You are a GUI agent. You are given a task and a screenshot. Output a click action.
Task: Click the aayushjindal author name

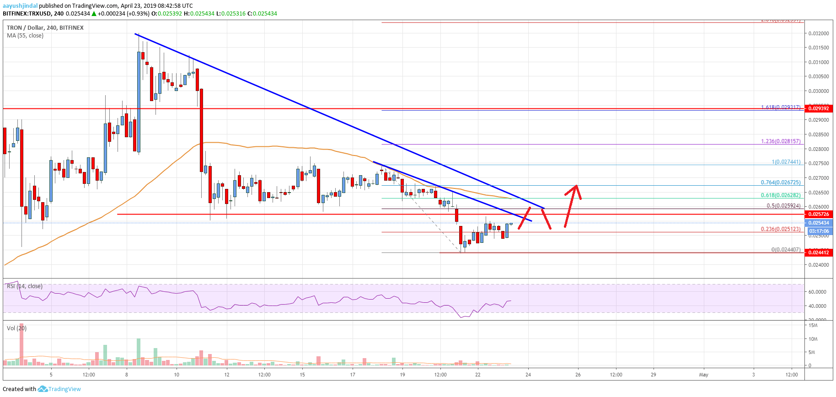pos(20,6)
